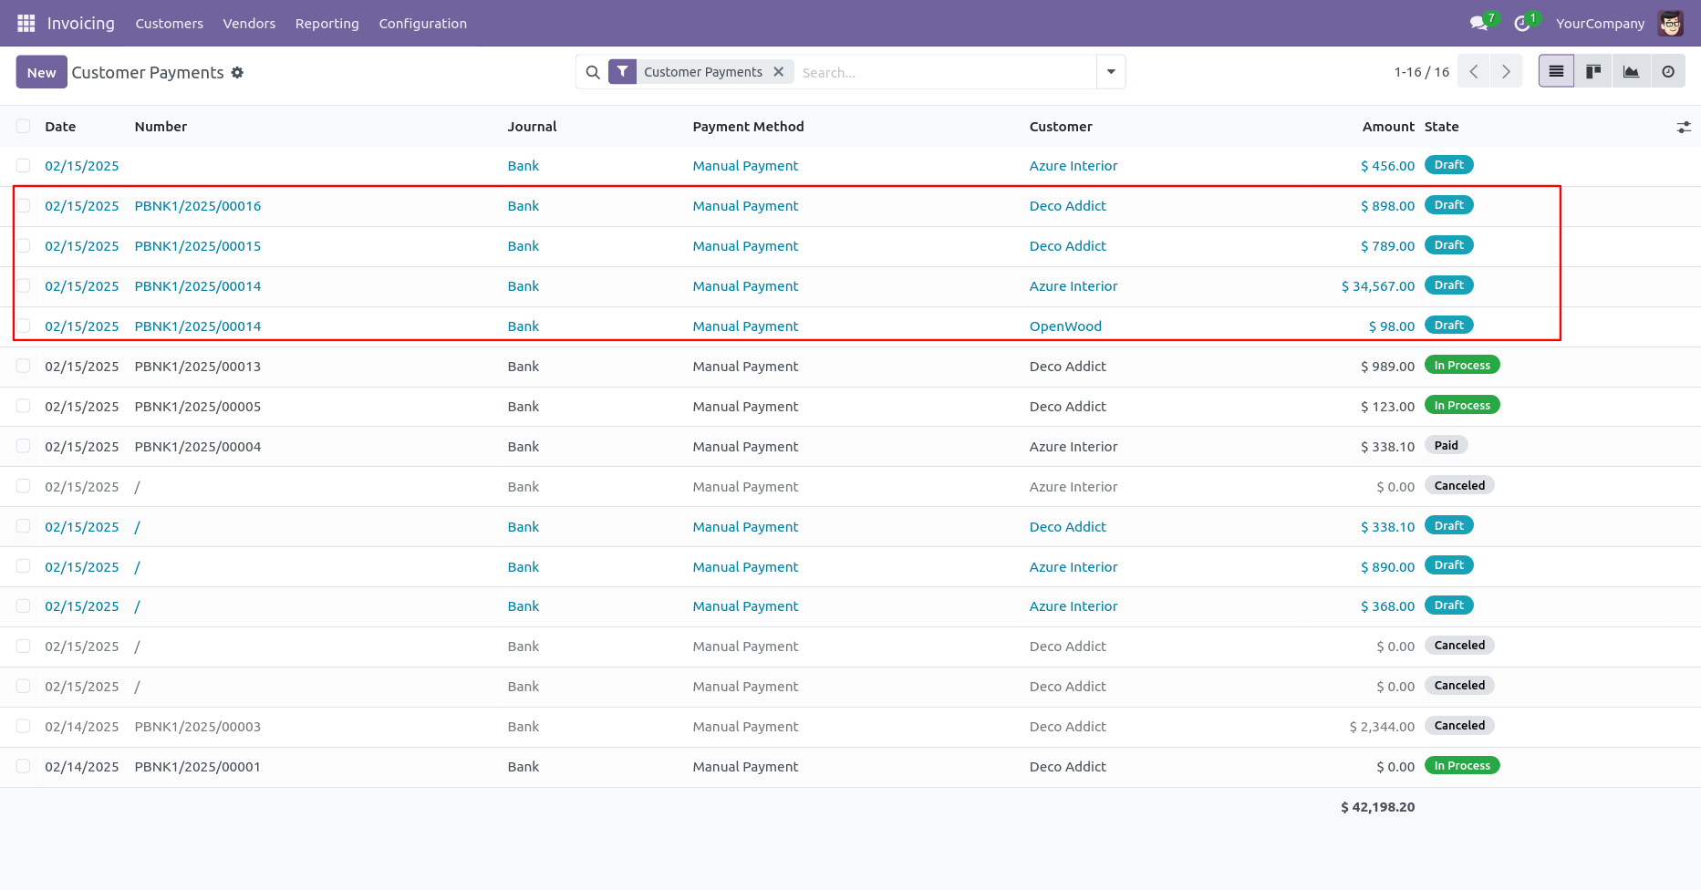Switch to activity view
The image size is (1701, 890).
[1668, 71]
